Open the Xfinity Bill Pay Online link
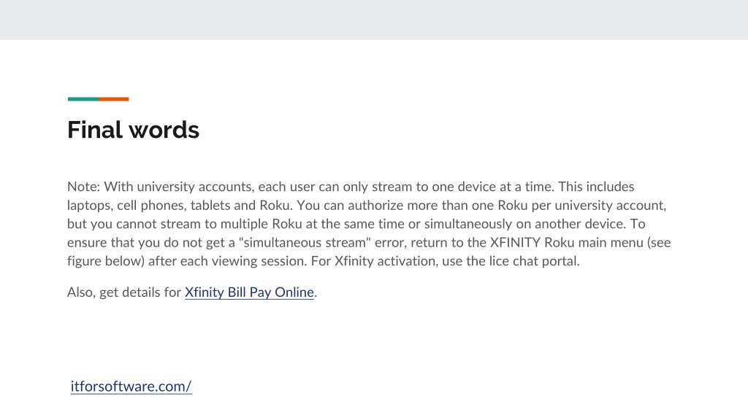 [249, 292]
